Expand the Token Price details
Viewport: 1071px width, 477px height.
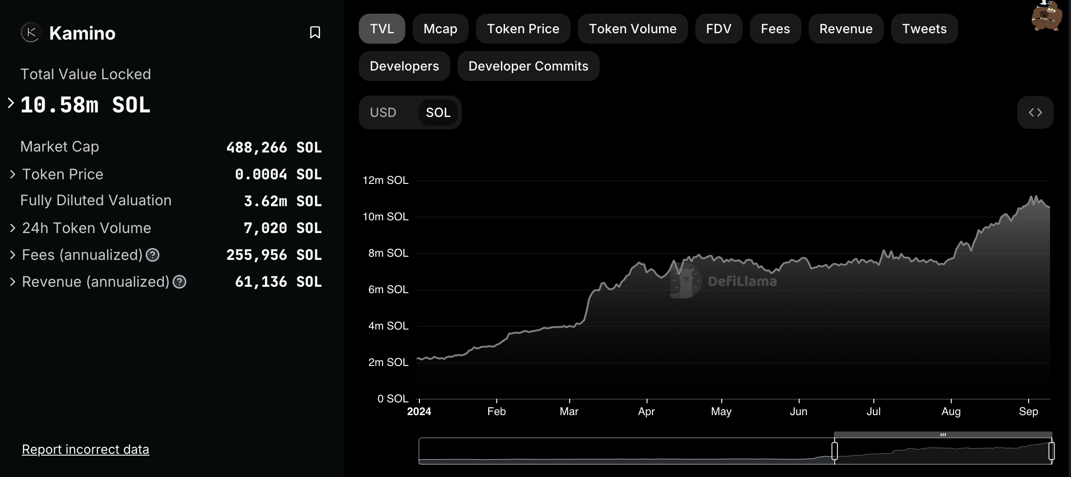coord(13,174)
